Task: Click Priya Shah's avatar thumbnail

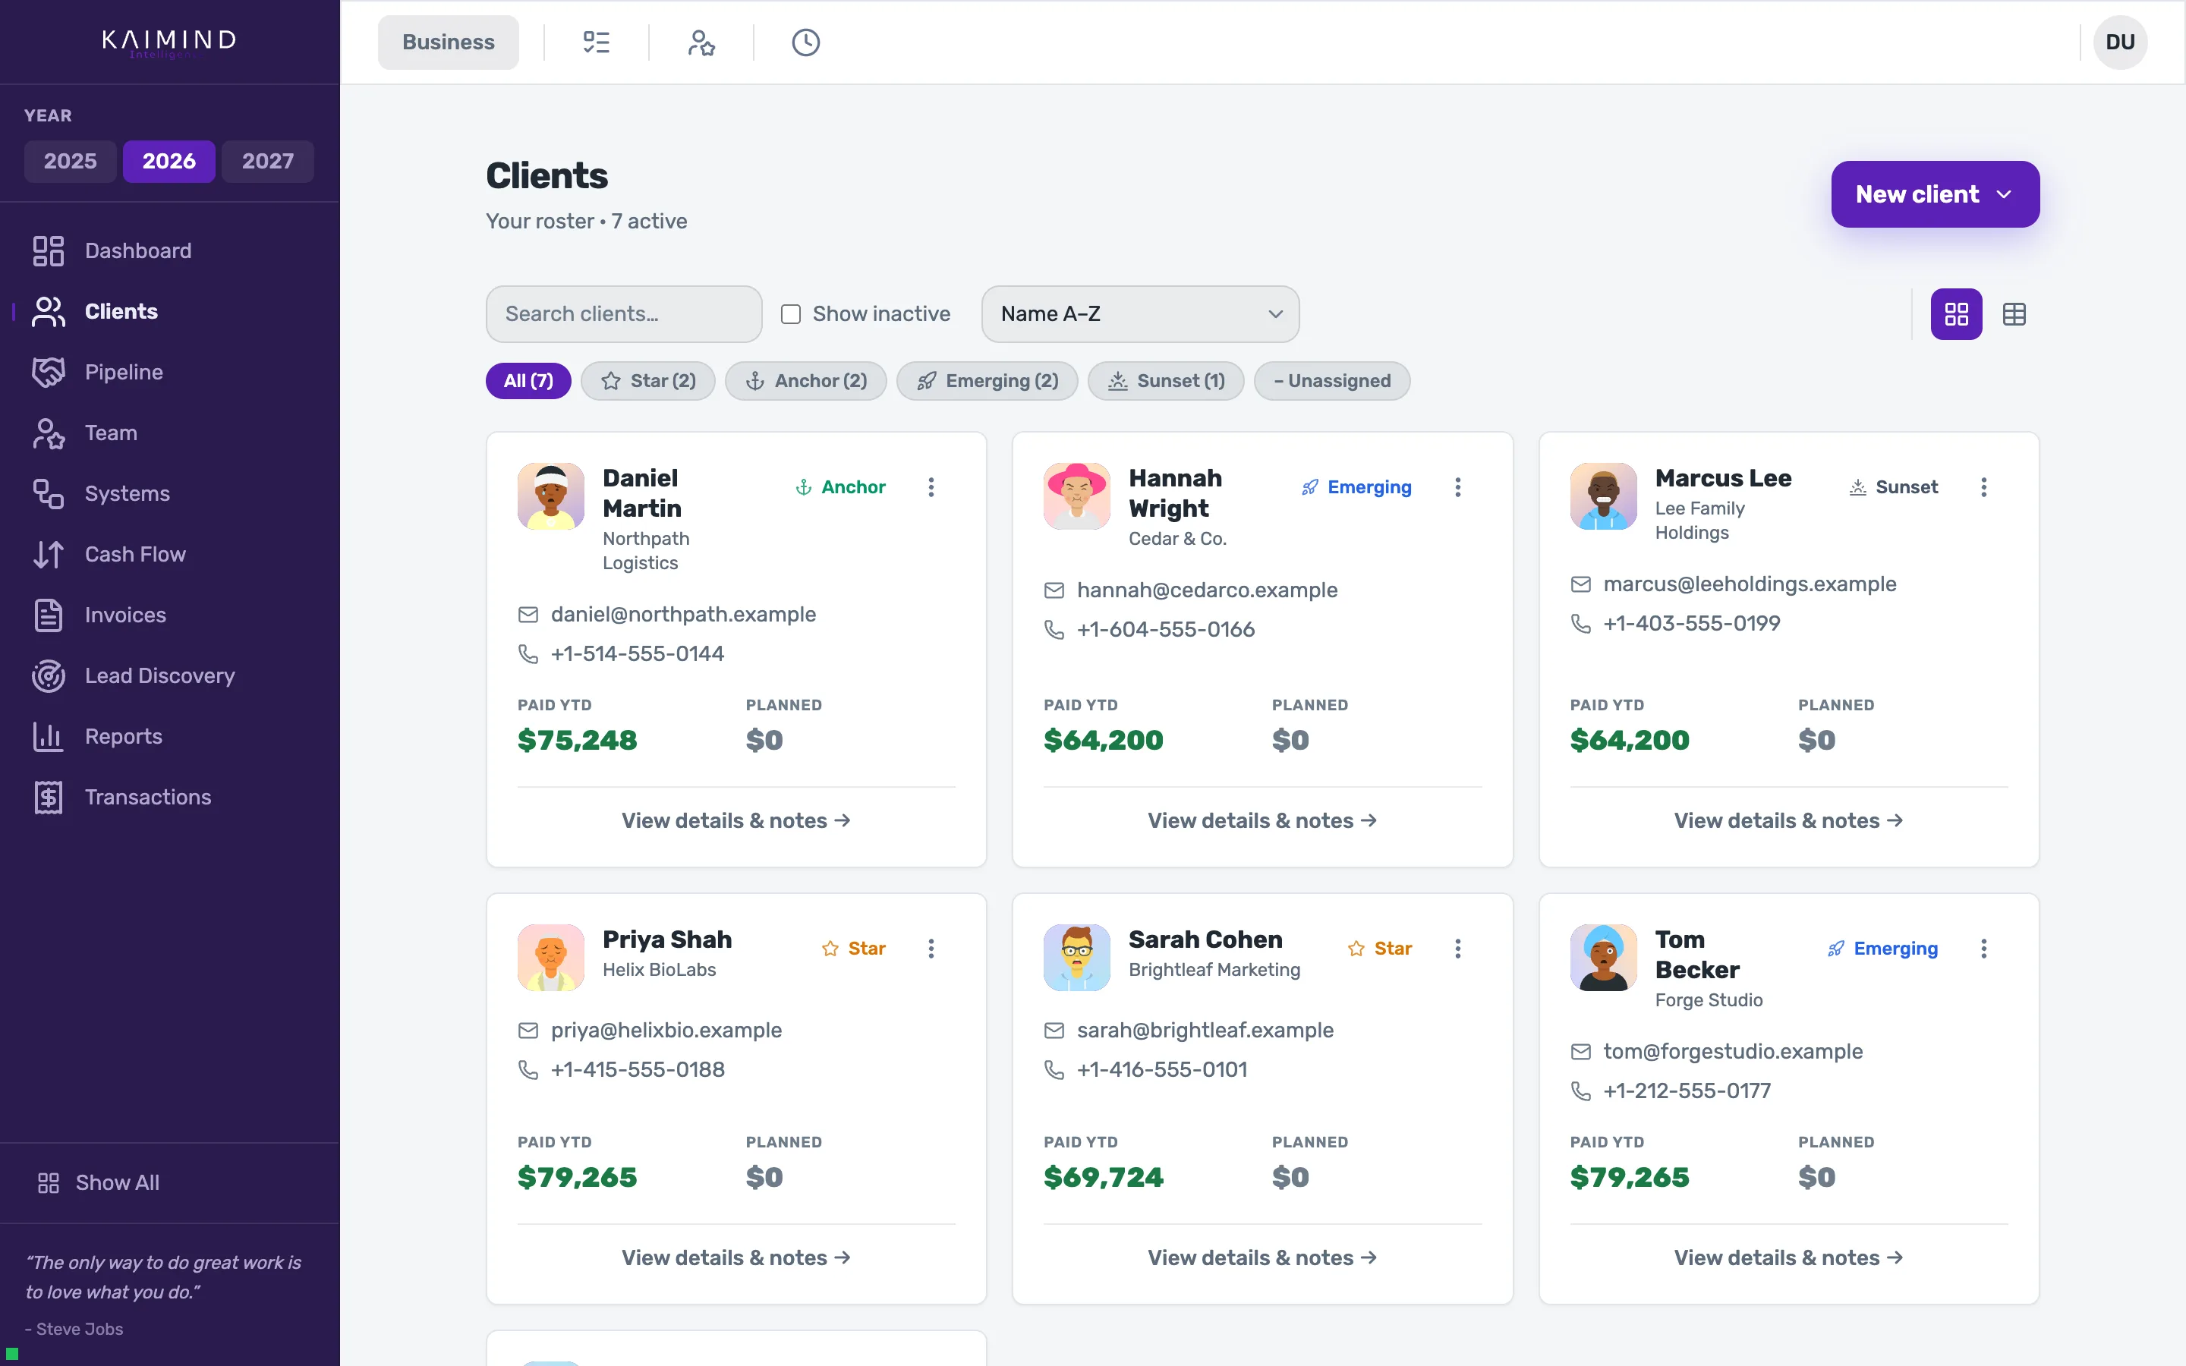Action: coord(551,958)
